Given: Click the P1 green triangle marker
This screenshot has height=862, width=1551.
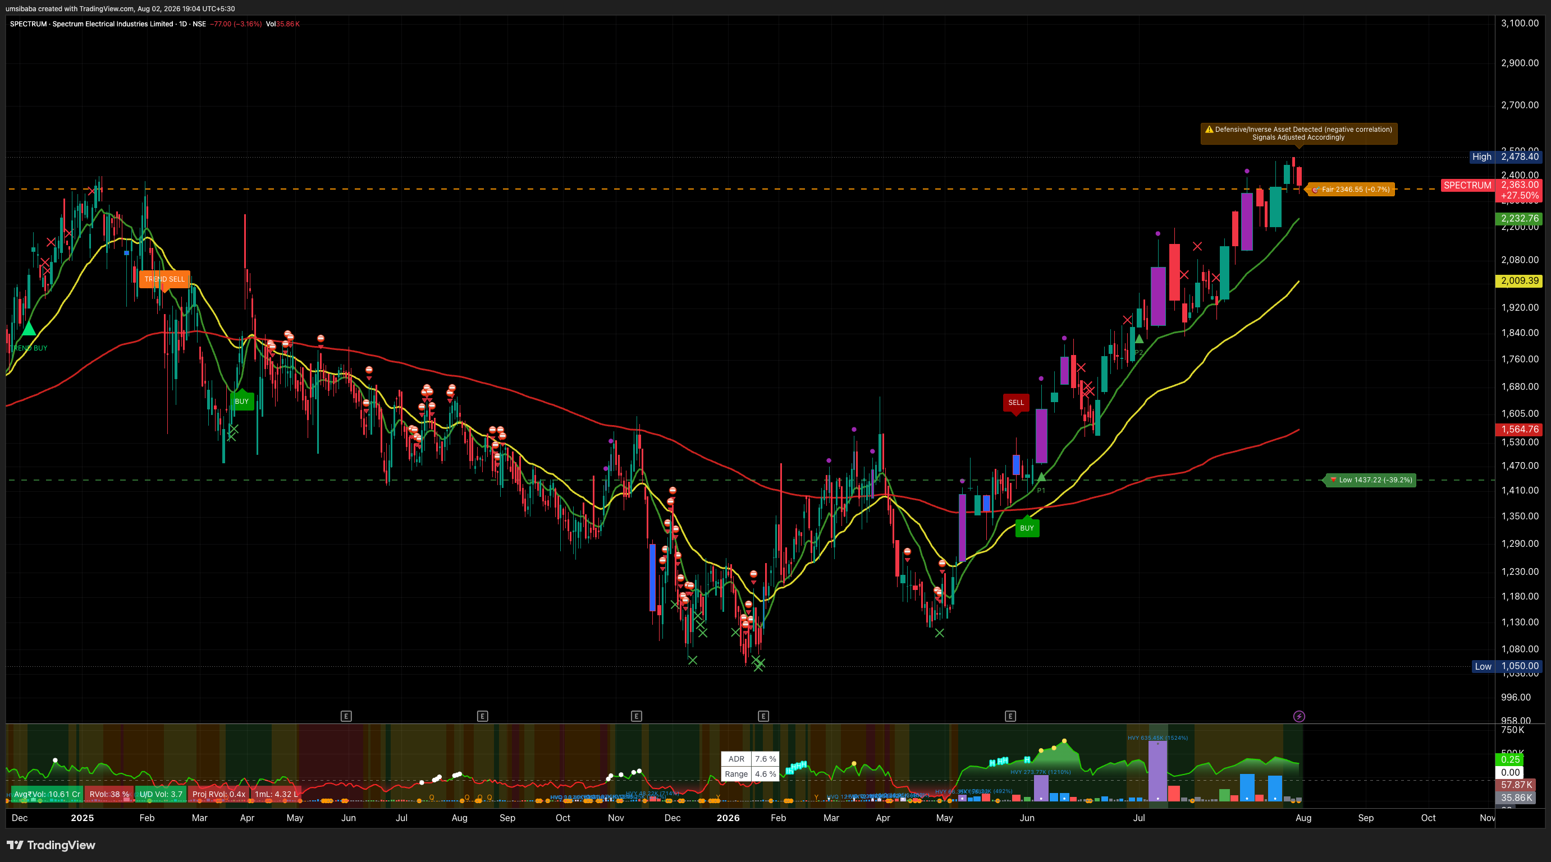Looking at the screenshot, I should pos(1041,477).
